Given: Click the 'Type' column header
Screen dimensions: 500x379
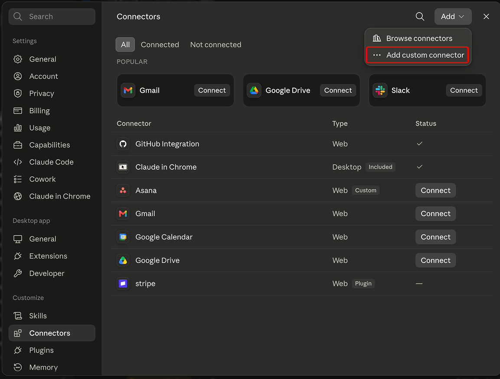Looking at the screenshot, I should (340, 123).
